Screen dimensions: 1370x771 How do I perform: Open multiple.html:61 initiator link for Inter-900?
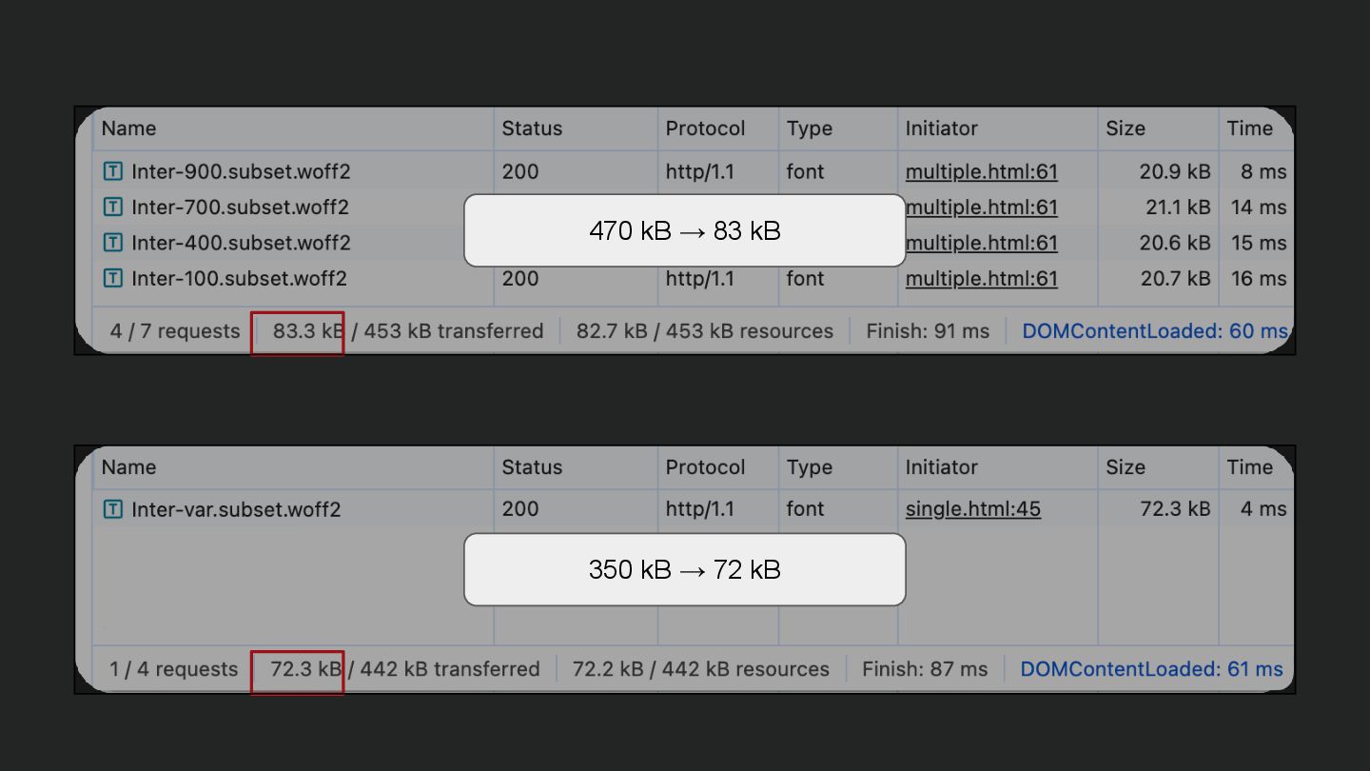981,172
